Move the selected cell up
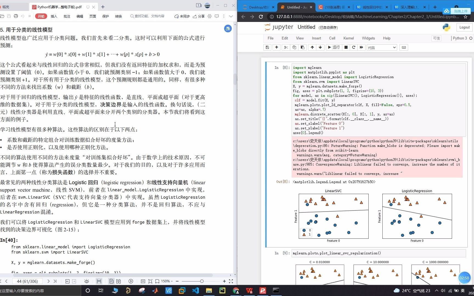 point(312,47)
